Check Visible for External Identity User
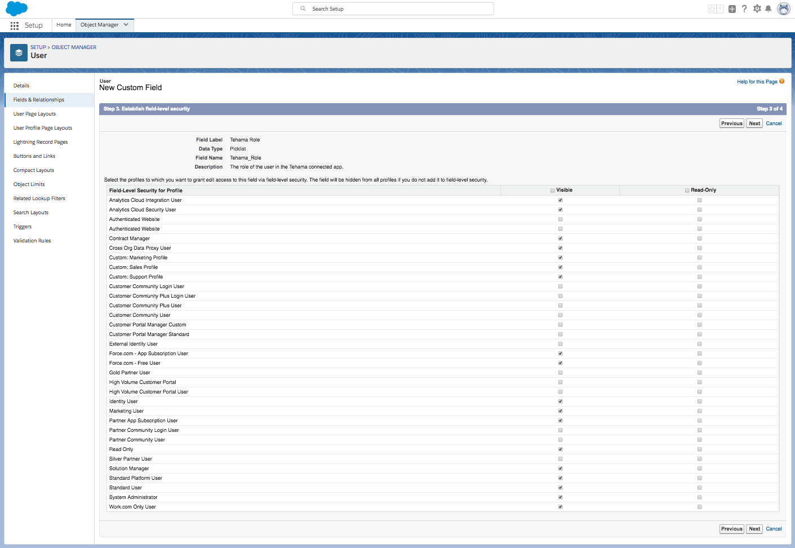 click(560, 344)
